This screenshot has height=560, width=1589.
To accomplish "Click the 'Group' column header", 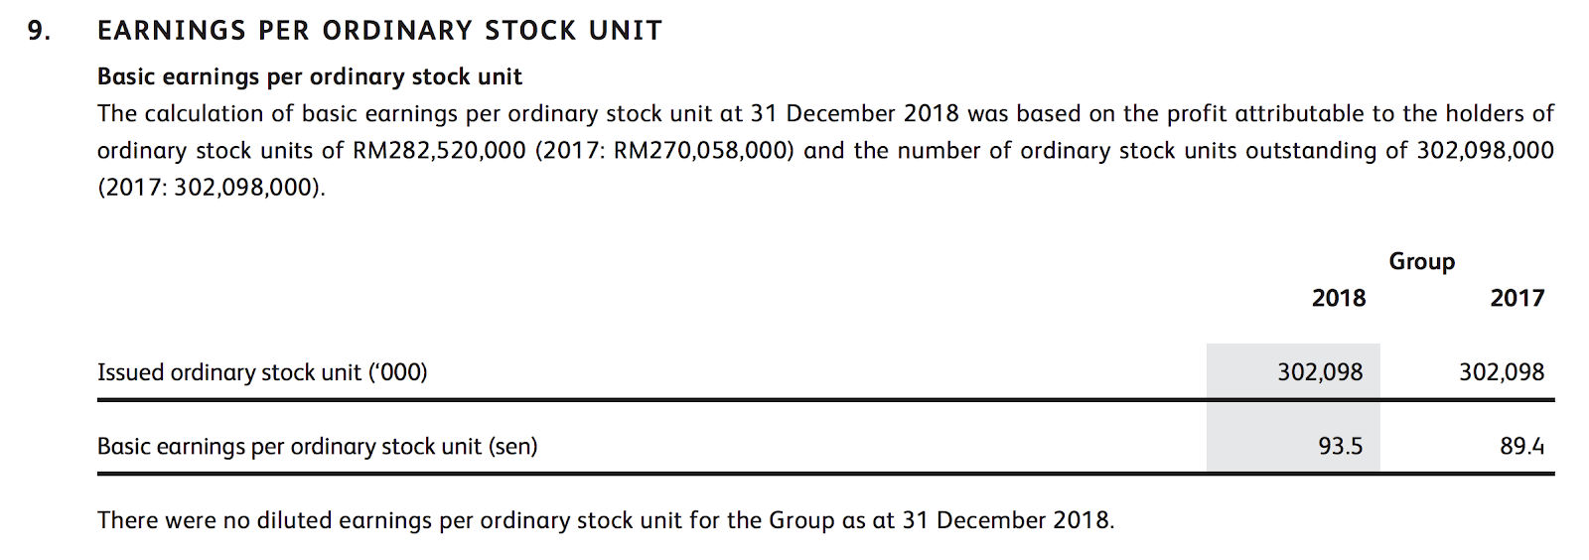I will coord(1421,262).
